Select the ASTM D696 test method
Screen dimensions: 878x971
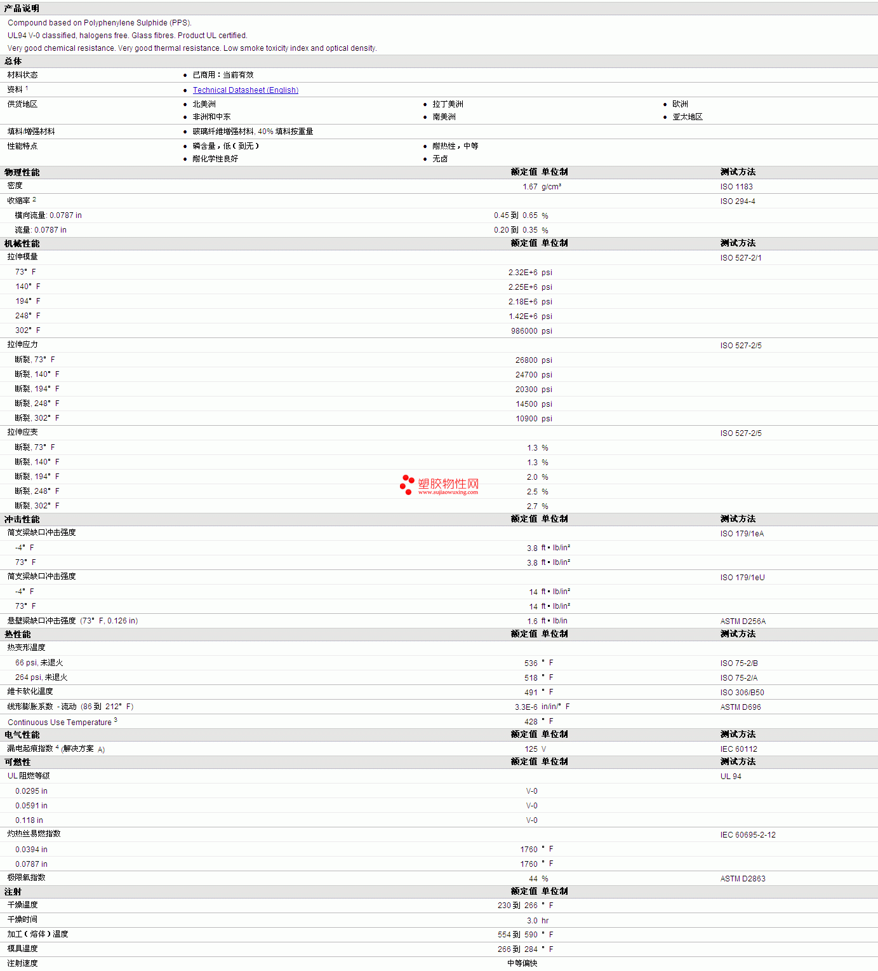740,707
